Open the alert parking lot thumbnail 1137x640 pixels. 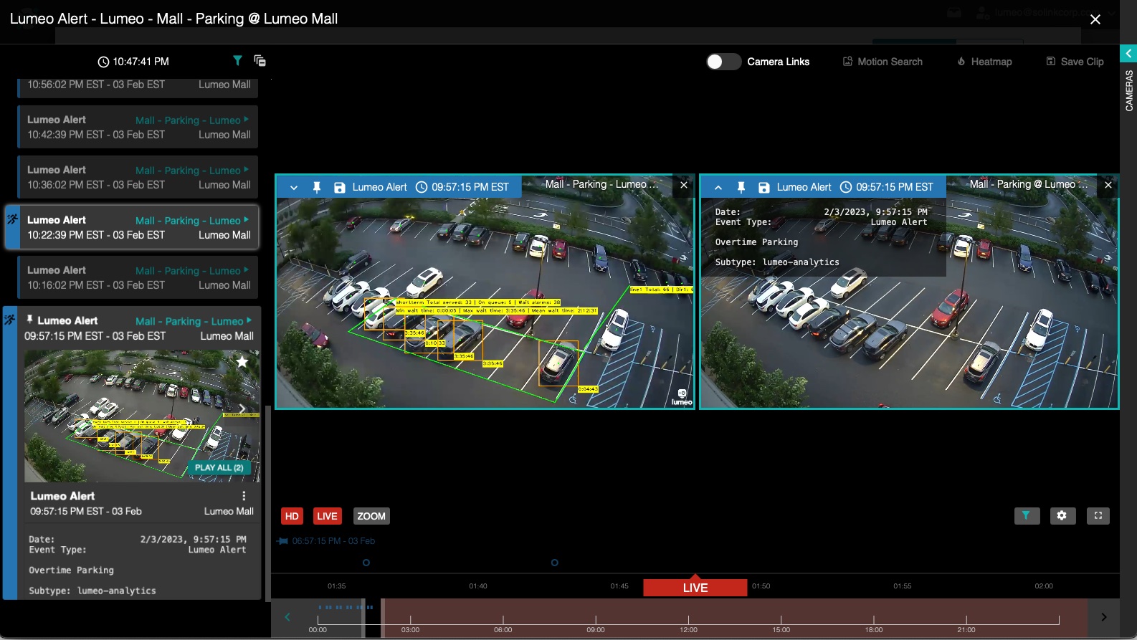pos(142,416)
